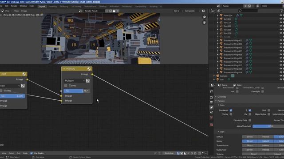This screenshot has height=159, width=284.
Task: Click the Trusswork-Wing.002 modifier wrench icon
Action: pos(247,40)
